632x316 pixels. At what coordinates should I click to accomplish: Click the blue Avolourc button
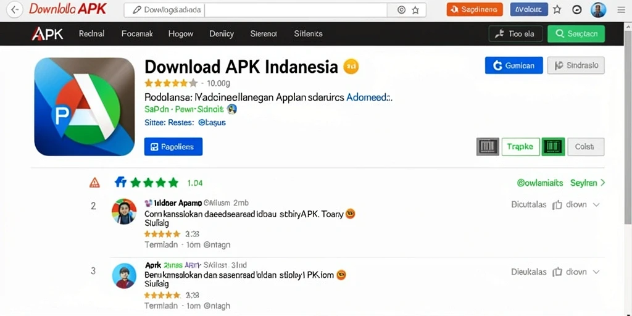[529, 10]
